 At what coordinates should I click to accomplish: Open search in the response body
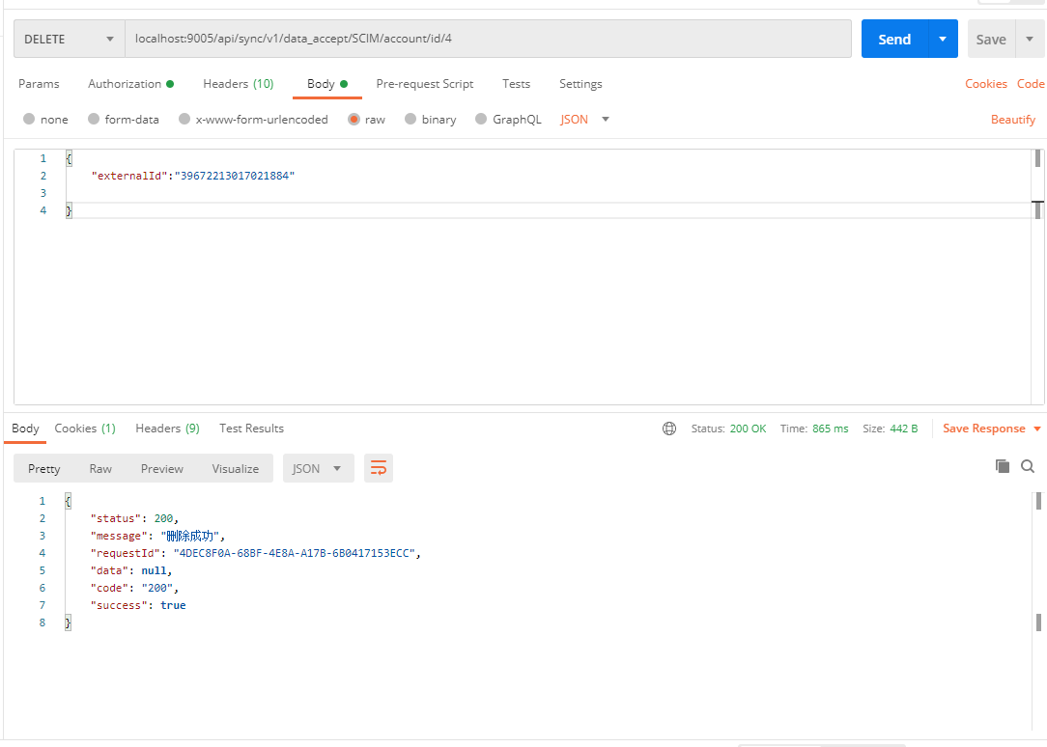click(1028, 466)
